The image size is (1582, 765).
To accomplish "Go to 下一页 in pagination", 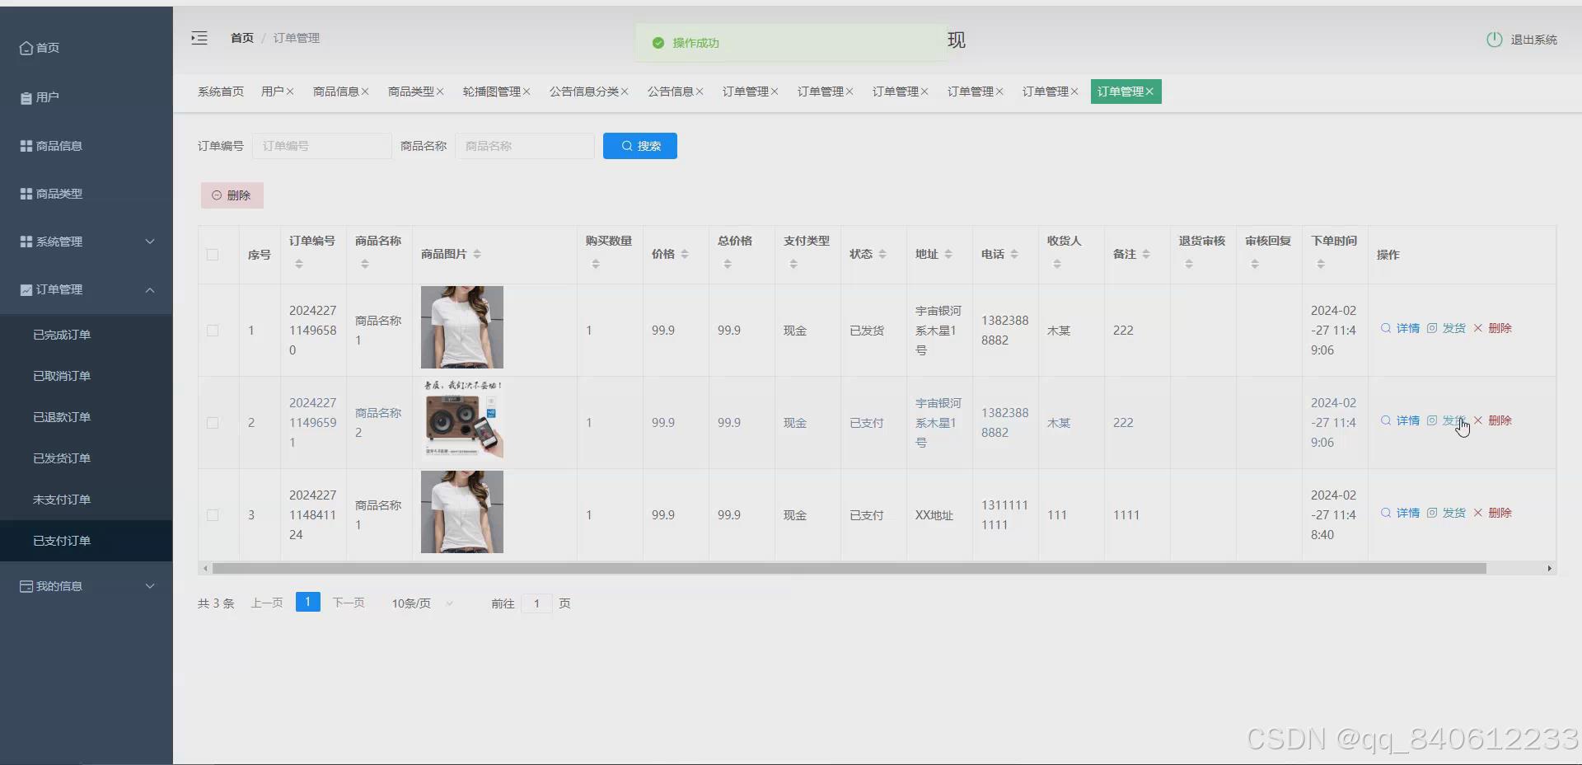I will (348, 603).
